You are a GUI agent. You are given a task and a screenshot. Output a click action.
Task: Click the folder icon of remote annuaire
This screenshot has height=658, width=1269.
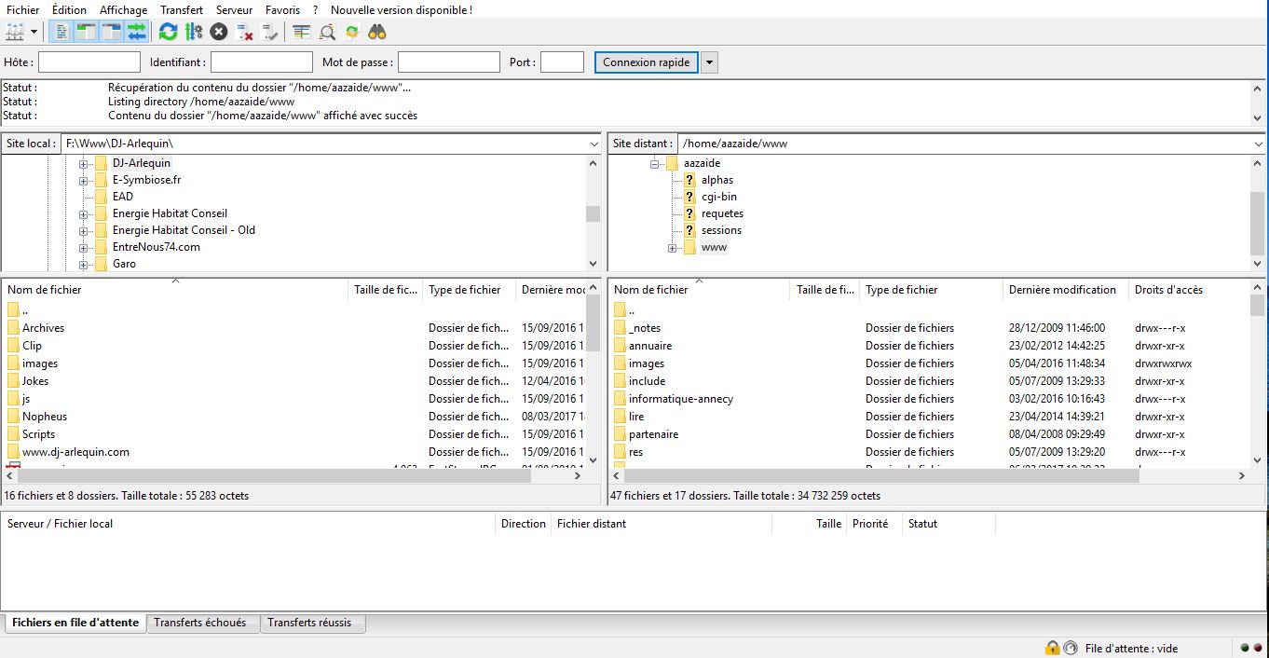tap(621, 346)
